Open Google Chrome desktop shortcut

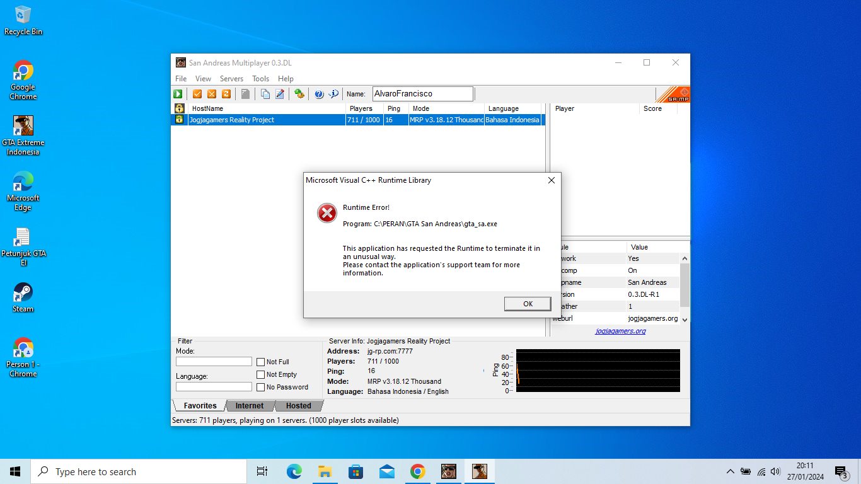(x=23, y=80)
